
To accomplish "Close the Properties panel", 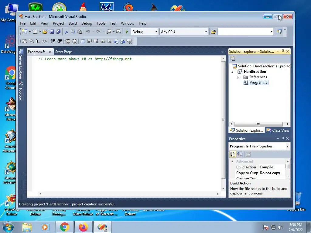I will (x=288, y=138).
